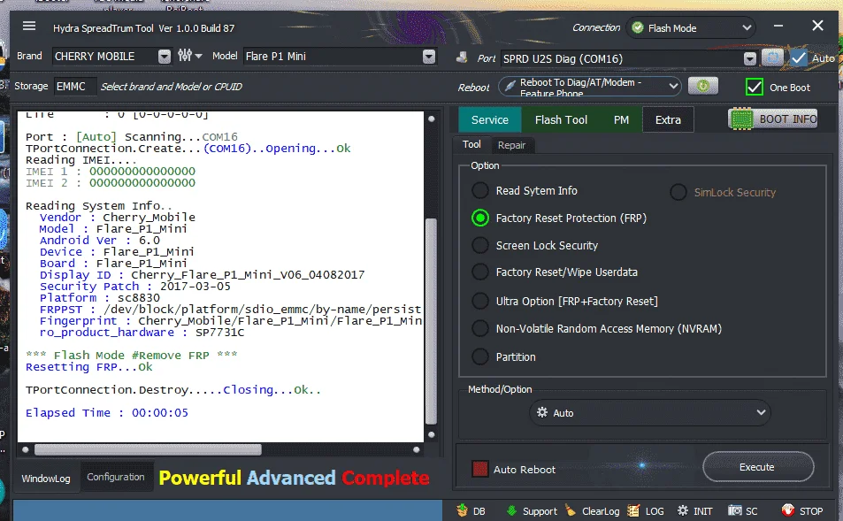Open LOG in the bottom toolbar
The width and height of the screenshot is (843, 521).
pos(646,510)
